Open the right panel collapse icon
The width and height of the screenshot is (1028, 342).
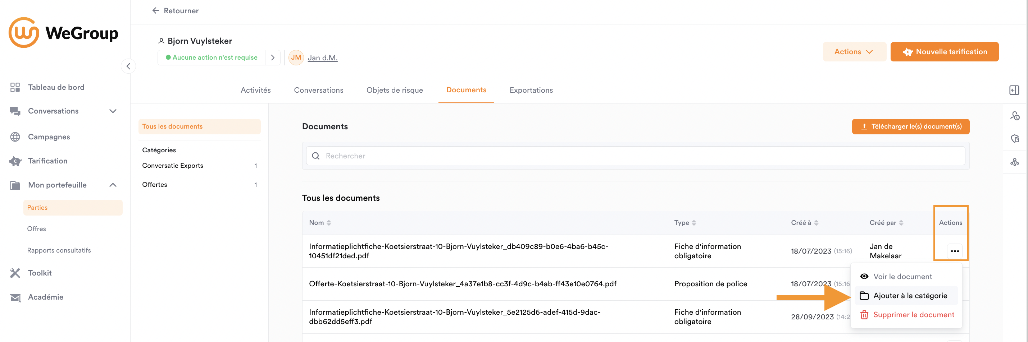click(1014, 91)
